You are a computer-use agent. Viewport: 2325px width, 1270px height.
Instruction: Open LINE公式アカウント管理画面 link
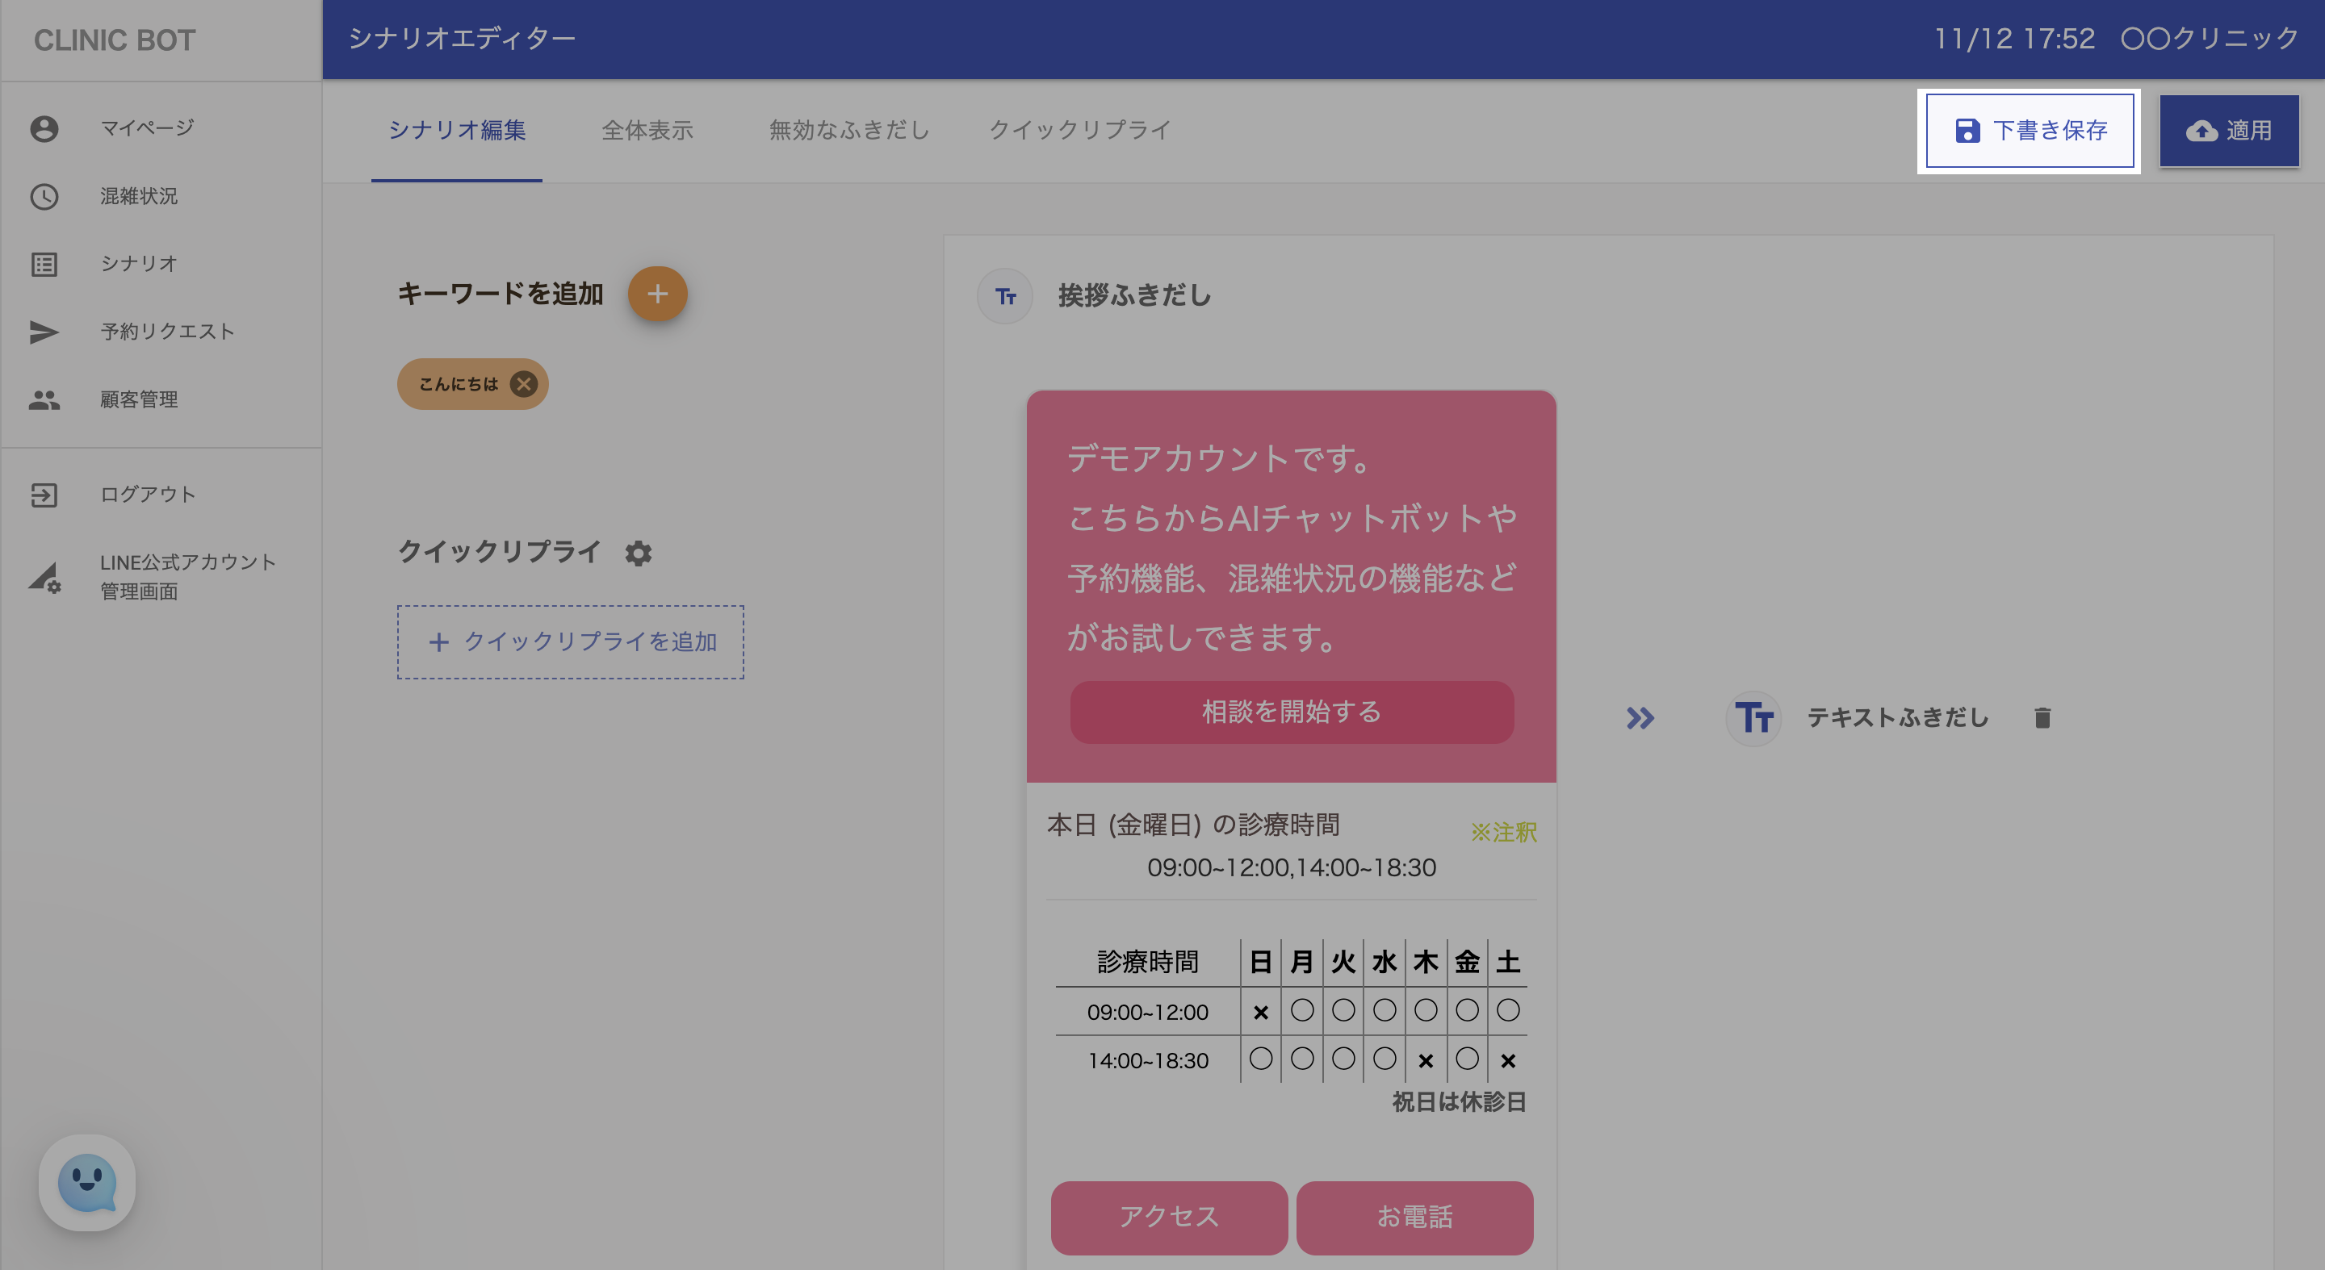186,576
